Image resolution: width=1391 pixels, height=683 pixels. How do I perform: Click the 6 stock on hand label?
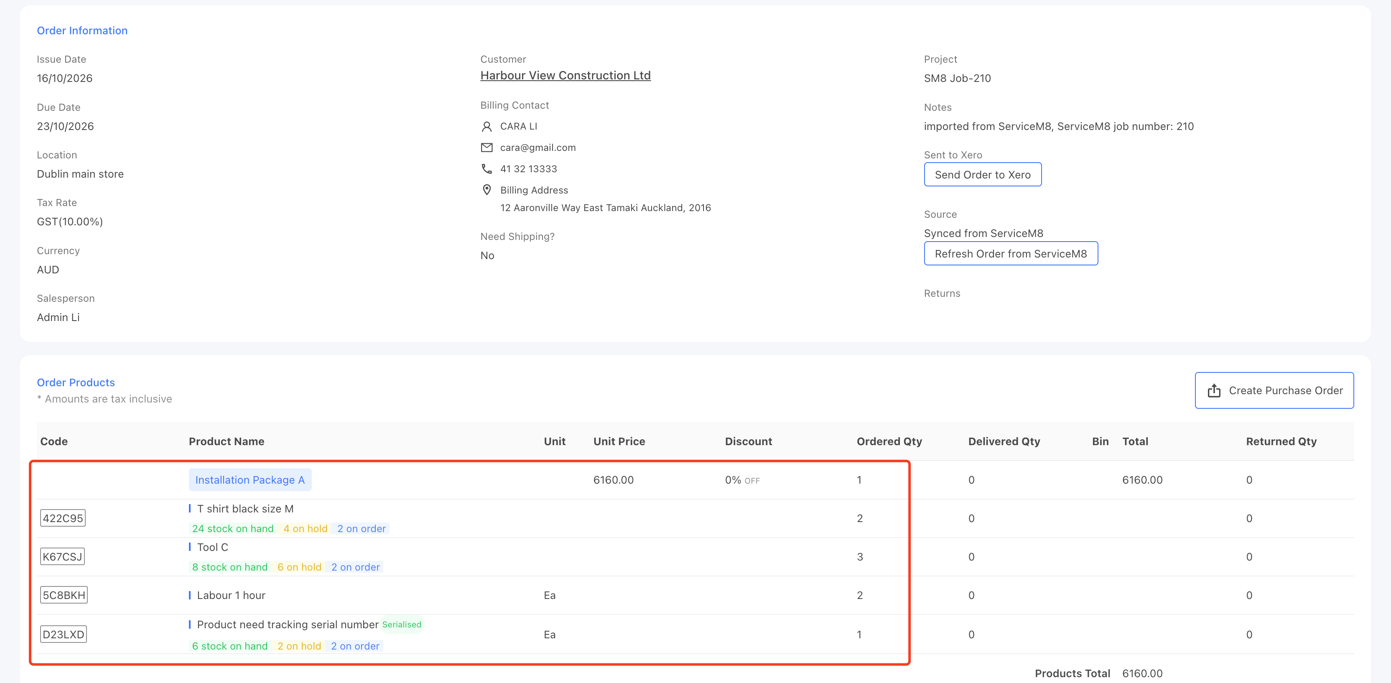click(230, 646)
